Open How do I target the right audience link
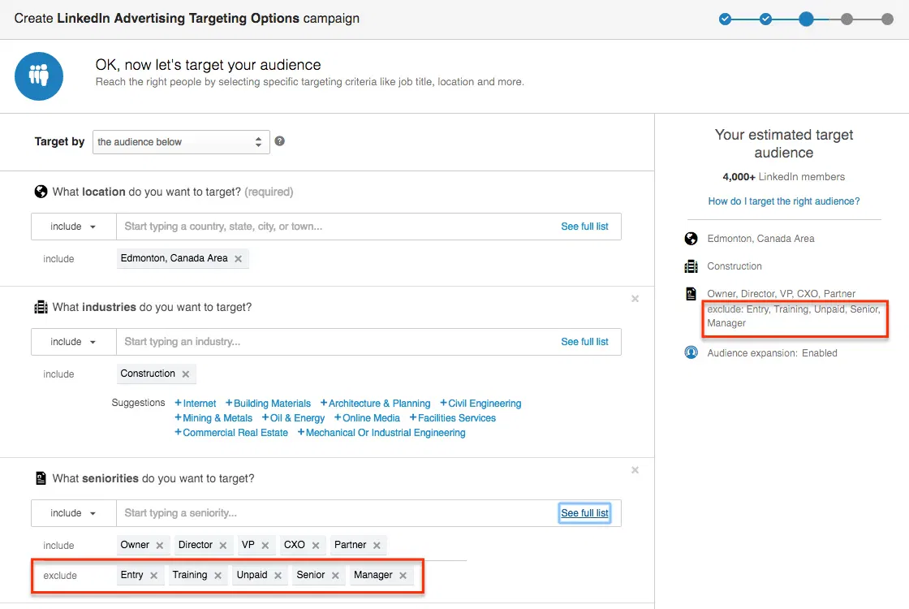The height and width of the screenshot is (609, 909). [782, 201]
